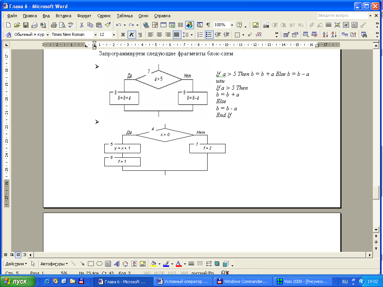
Task: Insert WordArt object
Action: click(117, 264)
